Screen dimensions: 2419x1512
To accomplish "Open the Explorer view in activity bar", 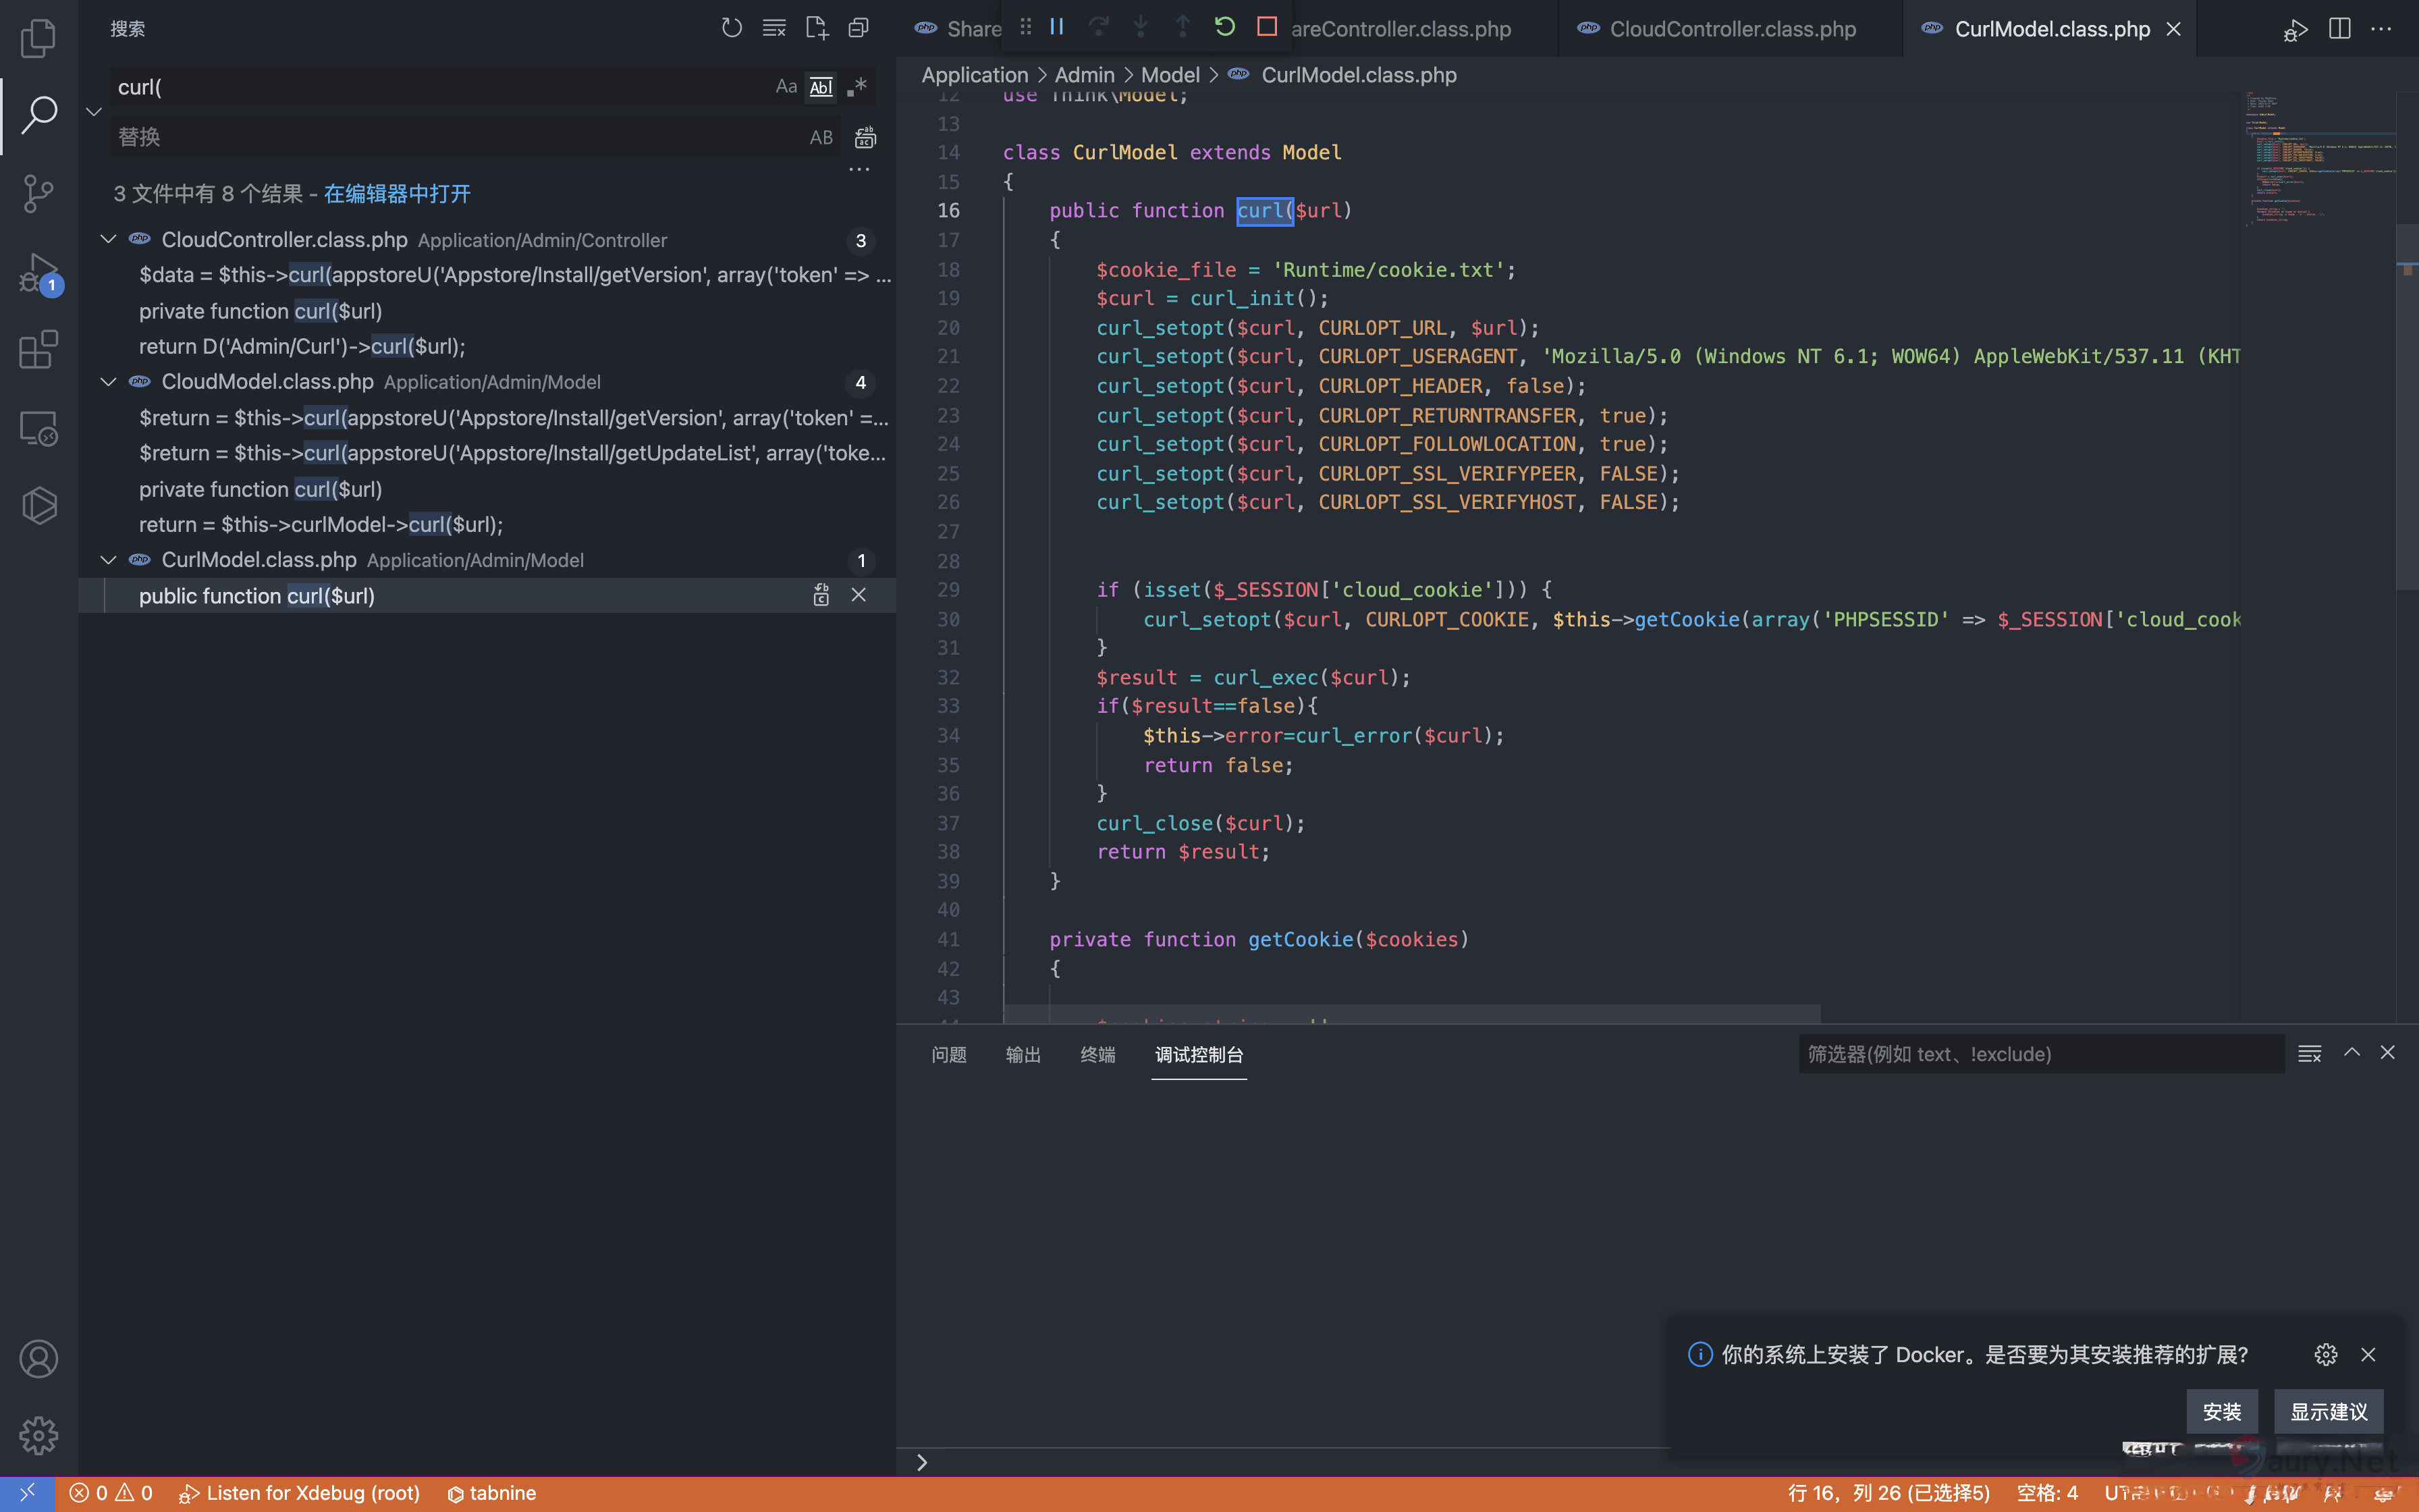I will pos(38,38).
